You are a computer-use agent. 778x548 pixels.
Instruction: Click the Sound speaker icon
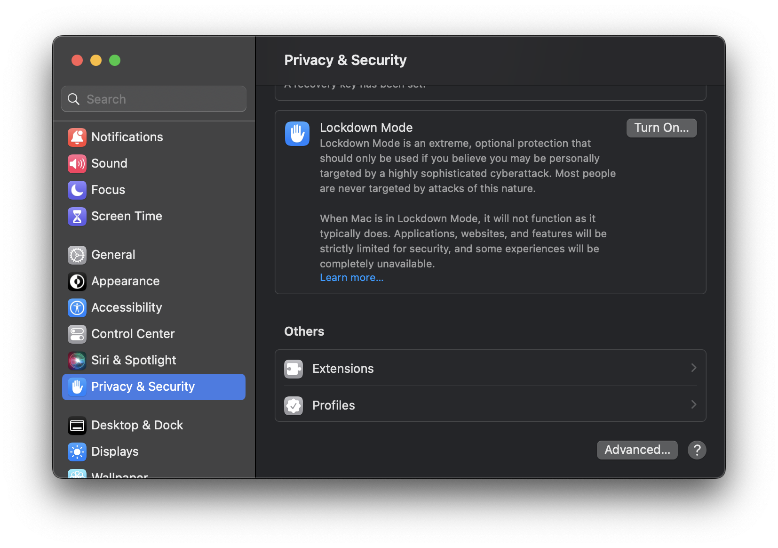pos(77,163)
